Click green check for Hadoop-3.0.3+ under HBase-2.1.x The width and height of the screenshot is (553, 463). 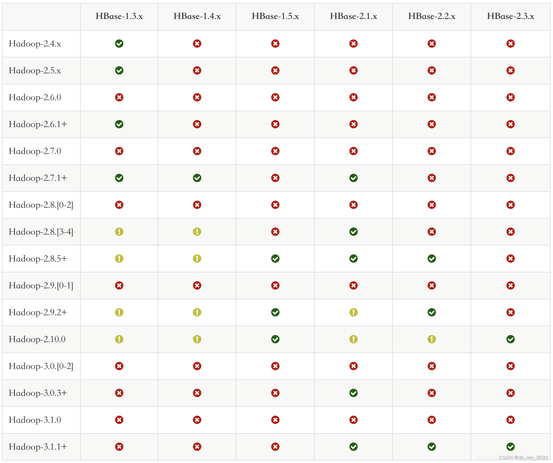(x=353, y=393)
